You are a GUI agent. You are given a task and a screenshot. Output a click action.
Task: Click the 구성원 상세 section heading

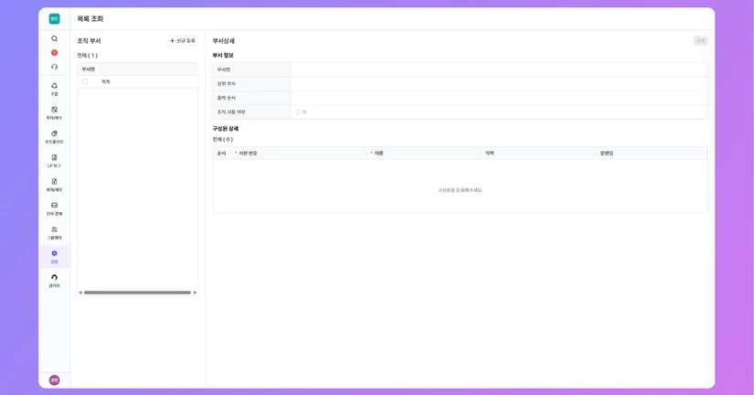point(226,128)
